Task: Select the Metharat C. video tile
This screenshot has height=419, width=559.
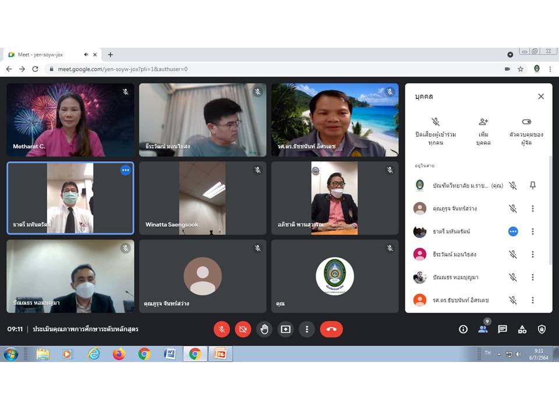Action: coord(70,120)
